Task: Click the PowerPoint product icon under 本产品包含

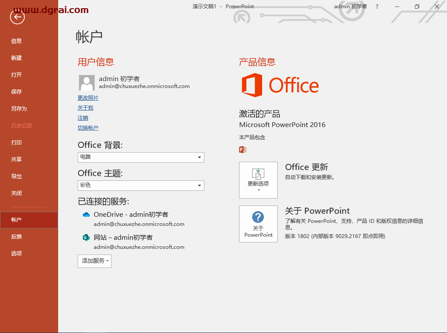Action: tap(243, 150)
